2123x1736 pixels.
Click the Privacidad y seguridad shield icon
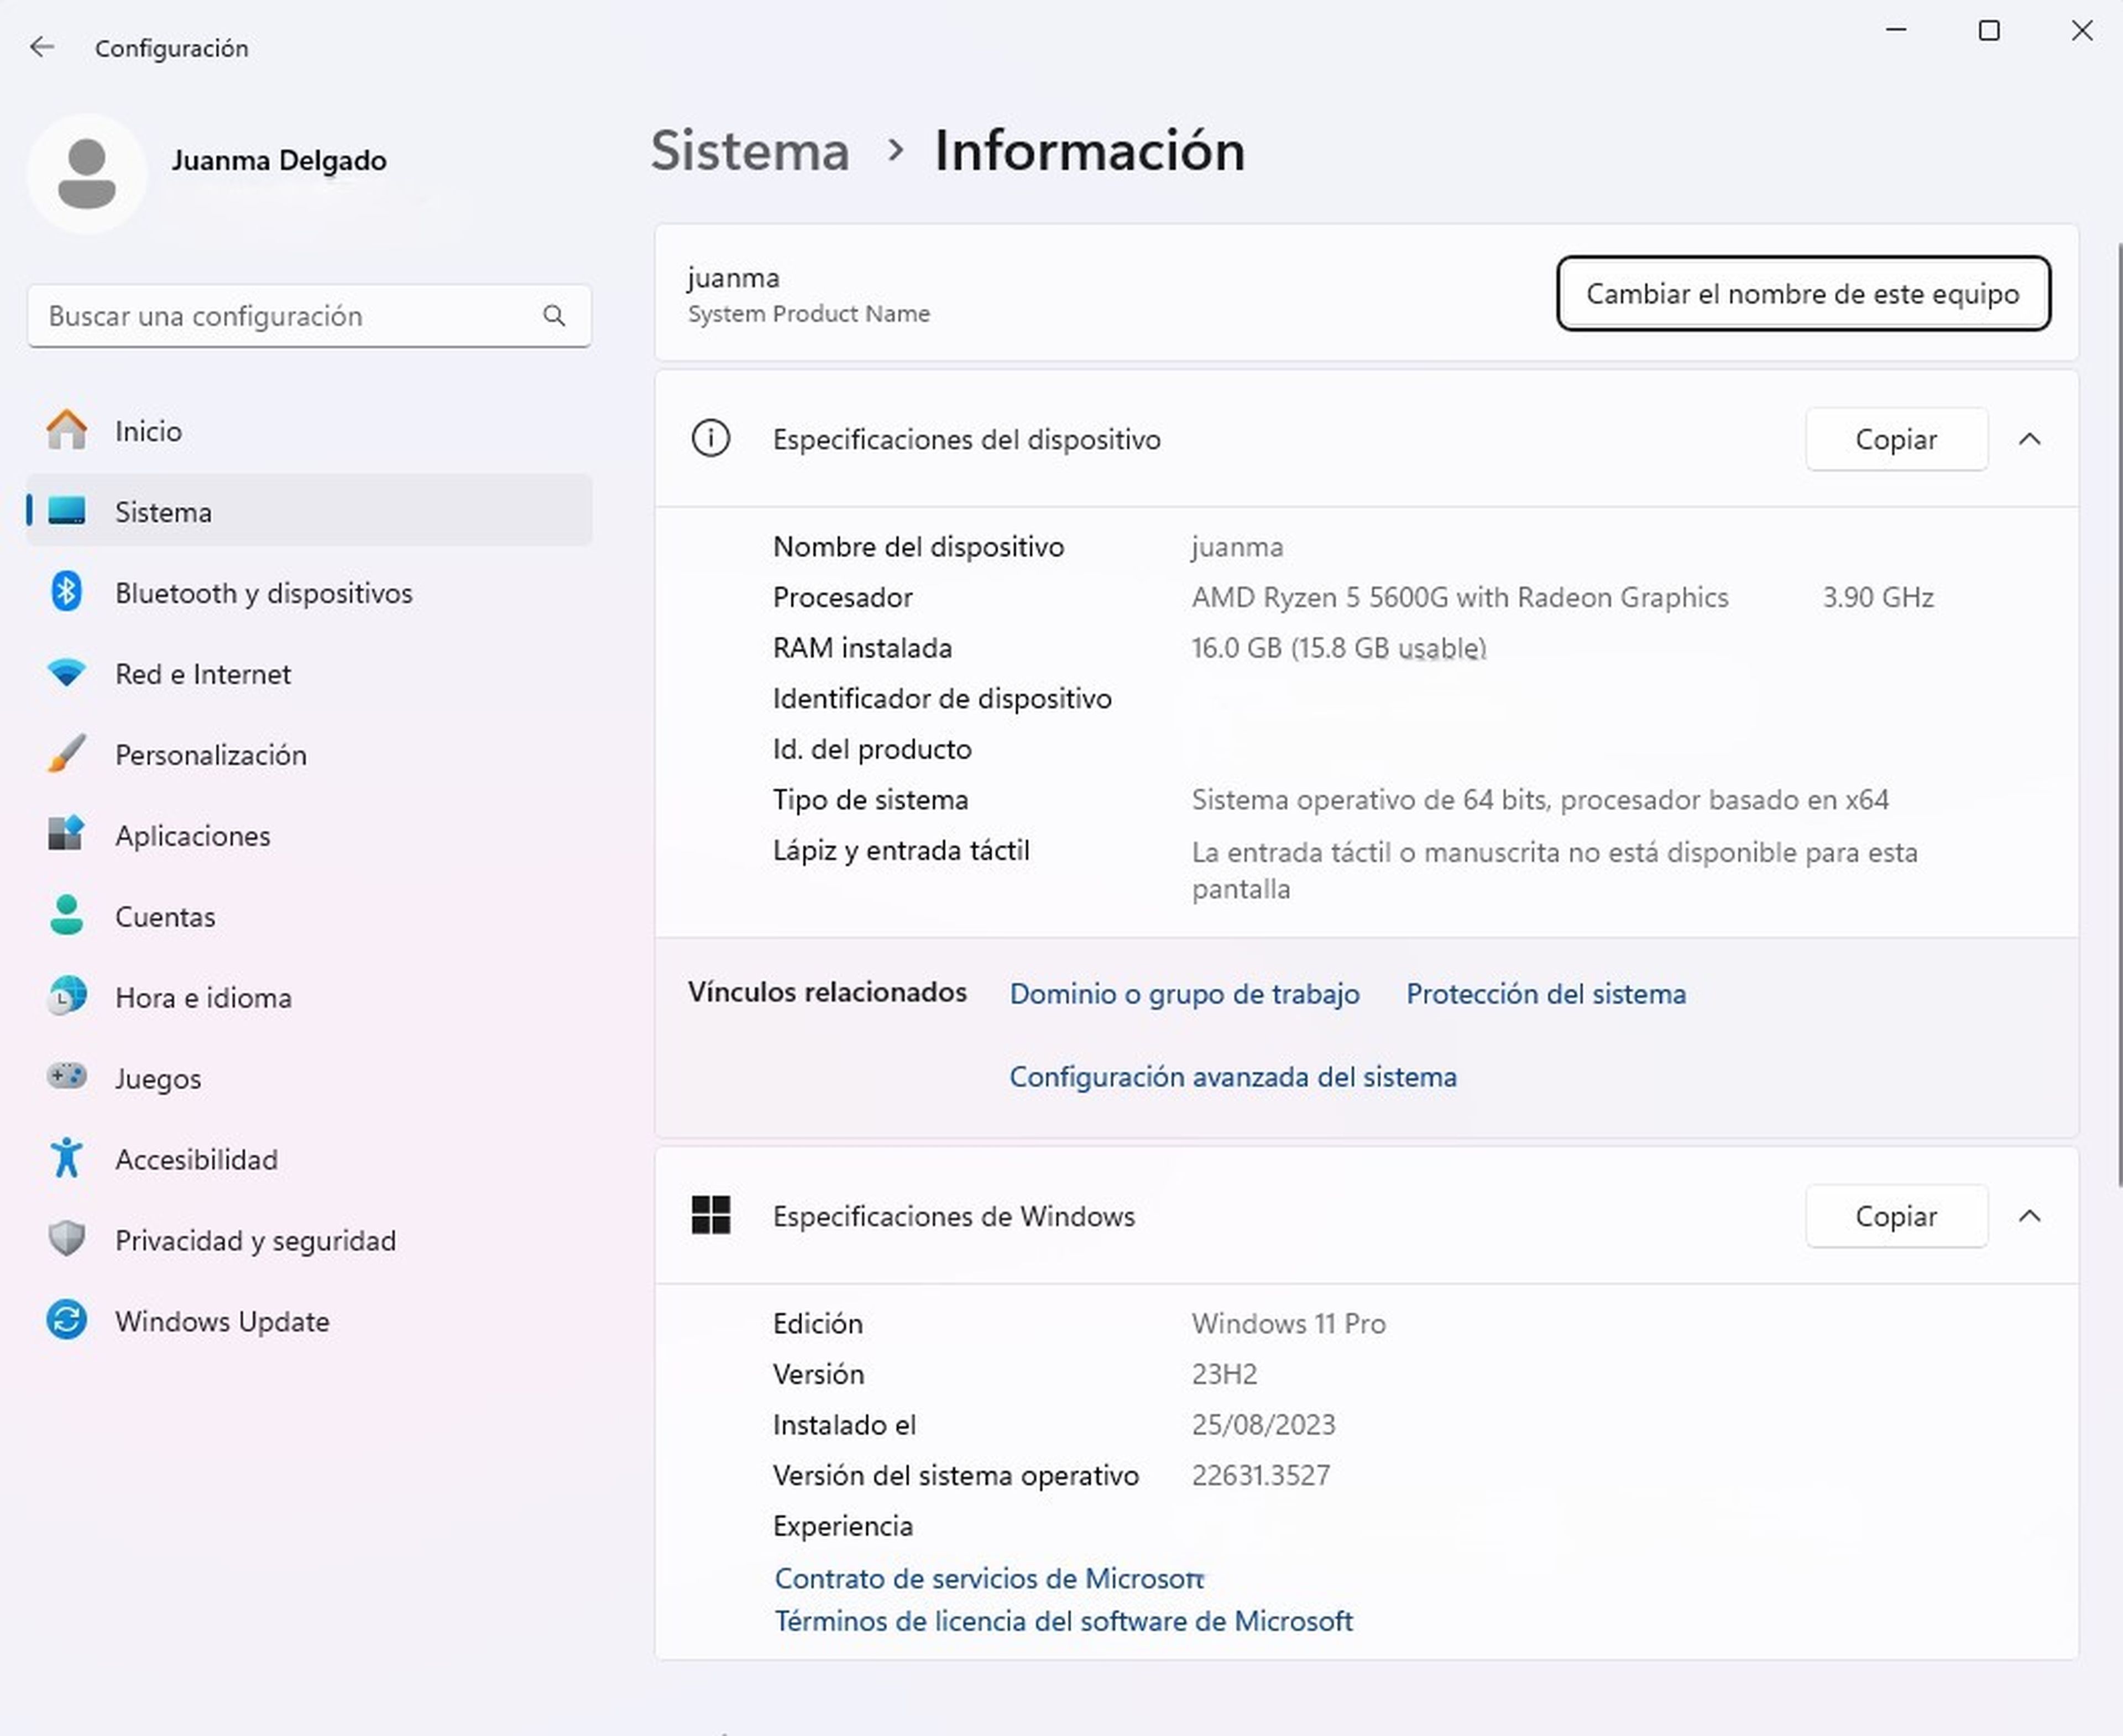[x=66, y=1239]
